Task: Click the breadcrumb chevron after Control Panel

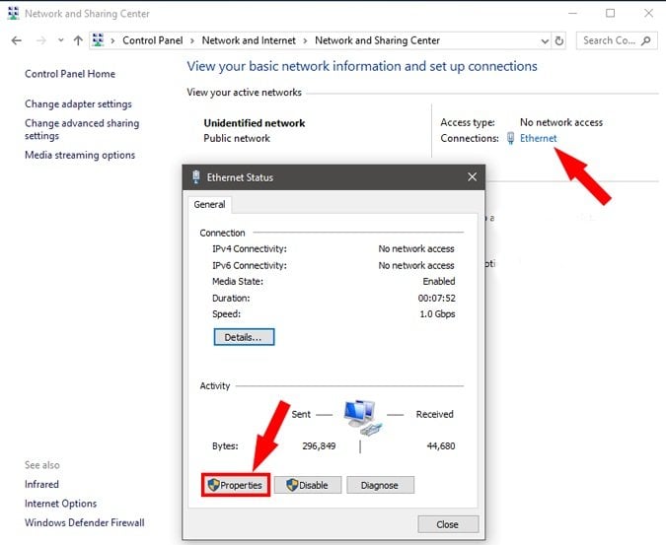Action: [192, 40]
